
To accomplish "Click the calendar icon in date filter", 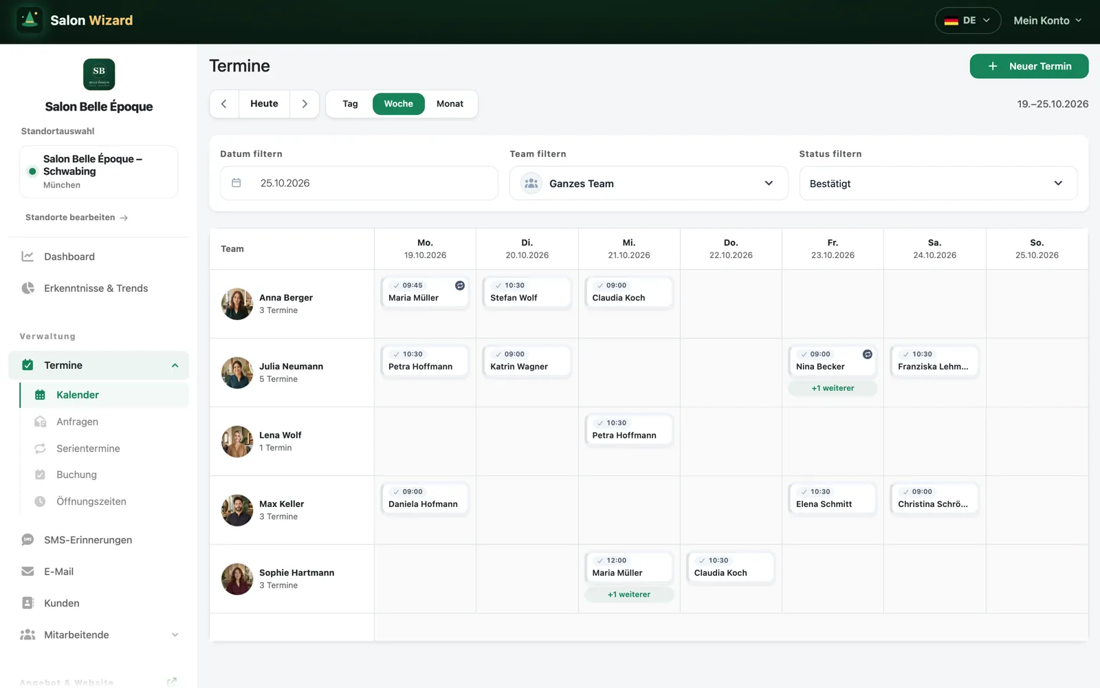I will tap(236, 183).
